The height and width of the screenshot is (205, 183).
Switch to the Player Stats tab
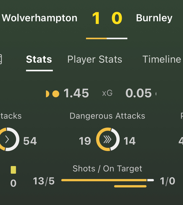coord(95,59)
